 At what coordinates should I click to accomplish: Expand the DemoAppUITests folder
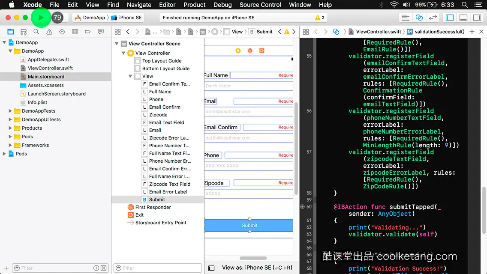pos(10,119)
